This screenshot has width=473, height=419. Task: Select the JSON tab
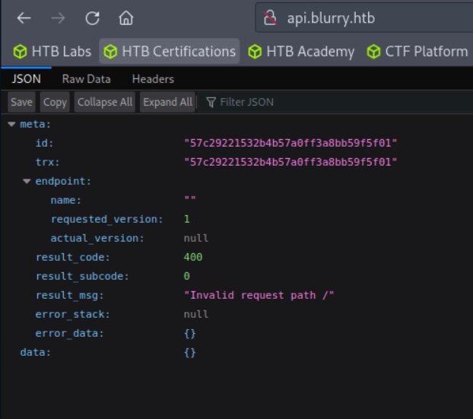pyautogui.click(x=26, y=79)
